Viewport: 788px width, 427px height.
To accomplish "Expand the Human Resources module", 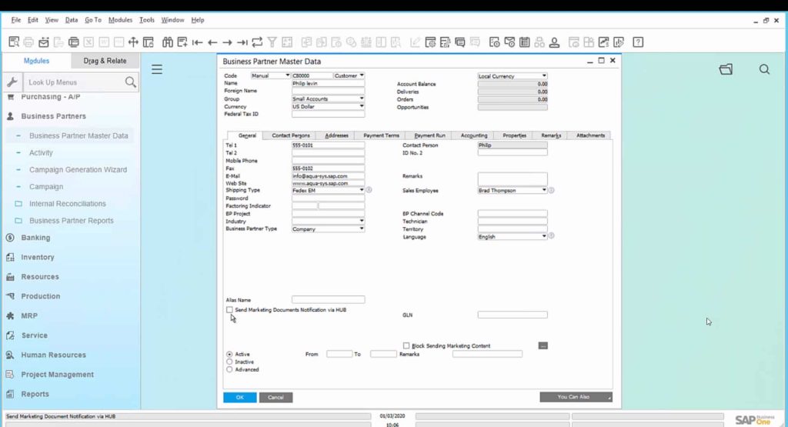I will click(x=53, y=355).
